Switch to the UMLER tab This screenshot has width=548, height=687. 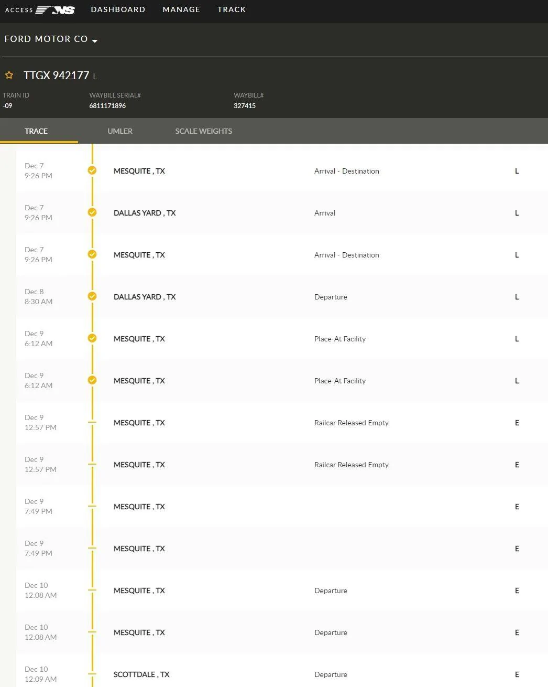click(120, 131)
